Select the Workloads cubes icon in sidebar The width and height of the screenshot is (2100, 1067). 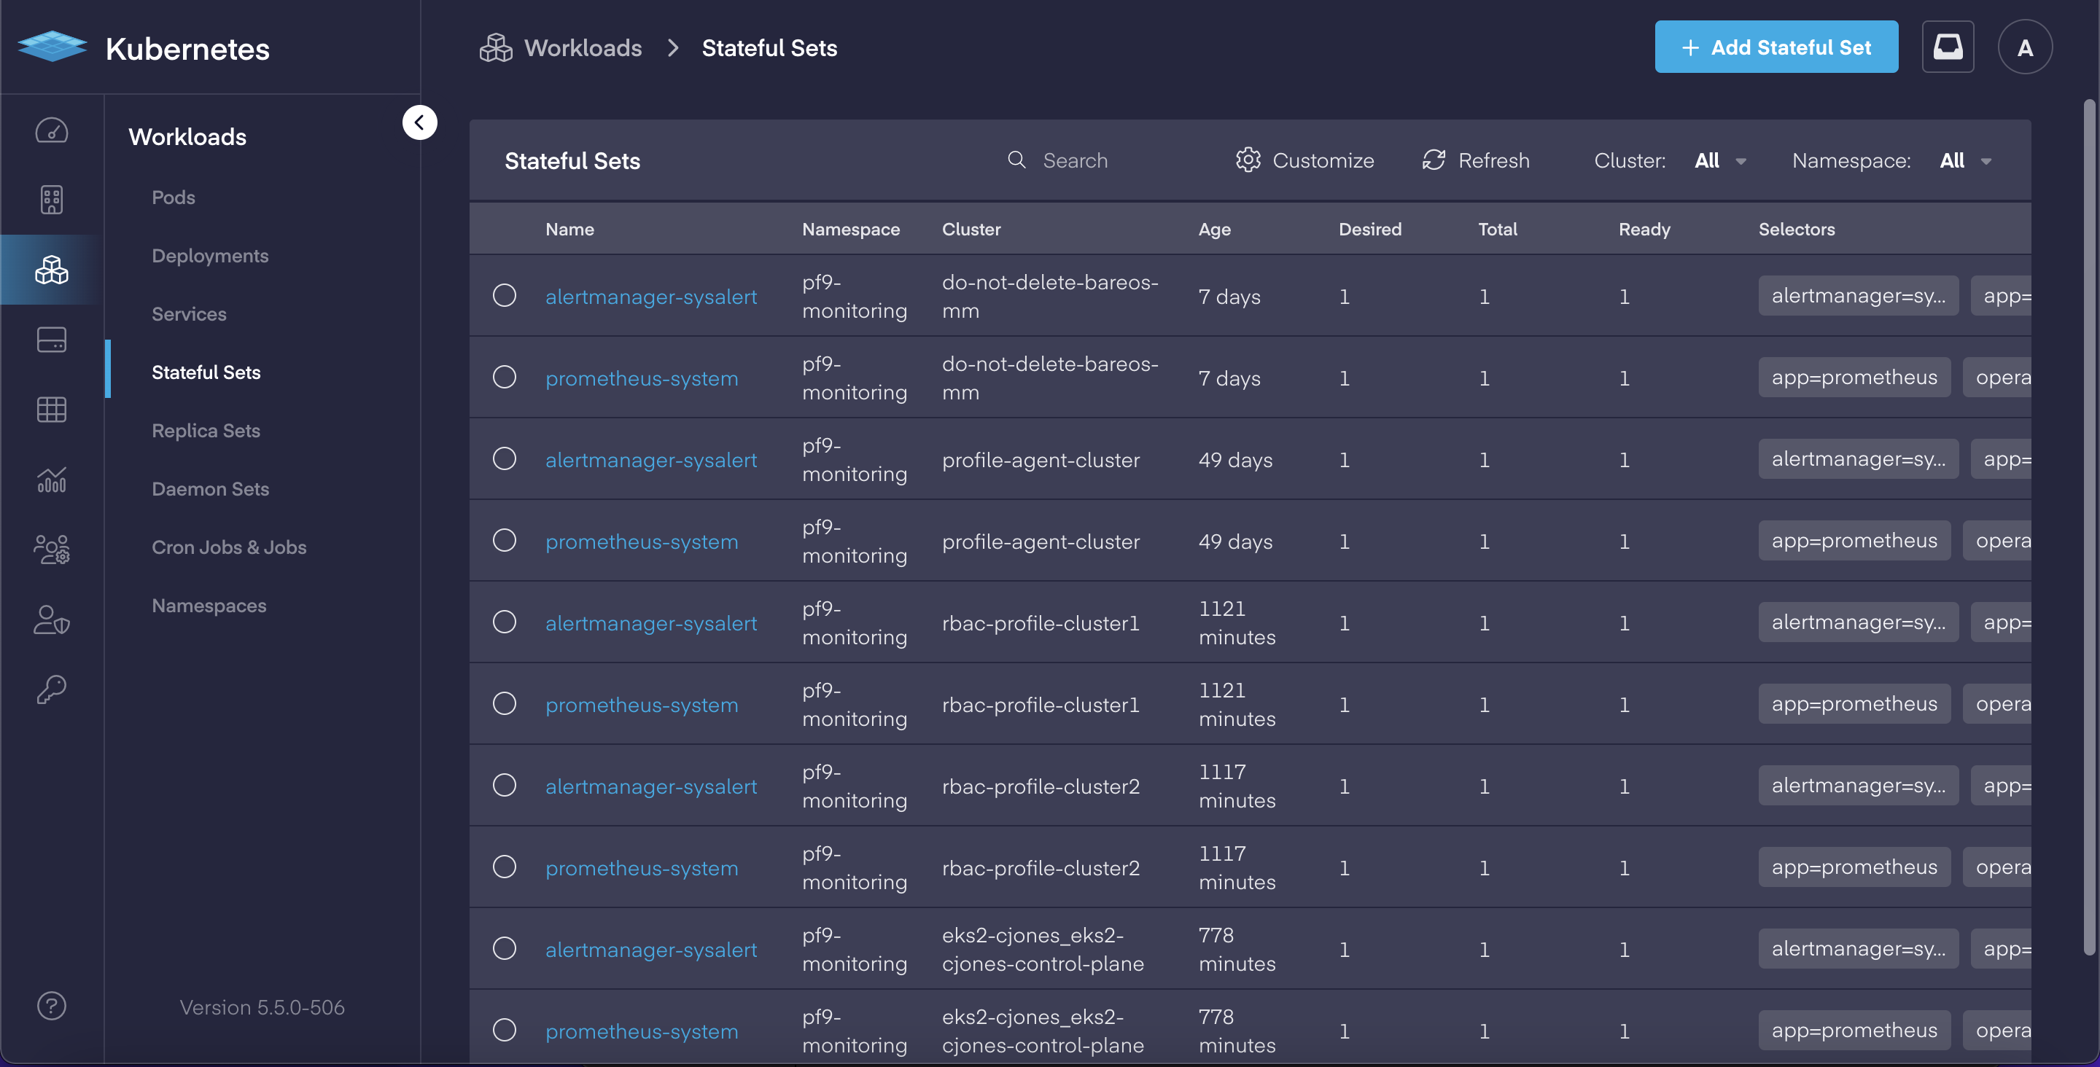(51, 269)
